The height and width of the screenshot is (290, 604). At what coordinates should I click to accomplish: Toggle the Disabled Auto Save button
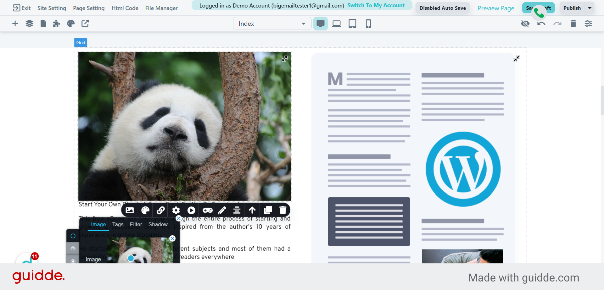tap(442, 8)
